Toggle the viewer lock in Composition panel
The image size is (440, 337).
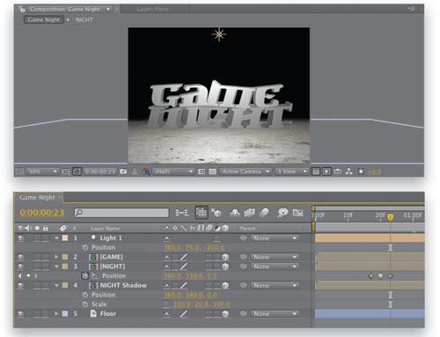(x=22, y=9)
